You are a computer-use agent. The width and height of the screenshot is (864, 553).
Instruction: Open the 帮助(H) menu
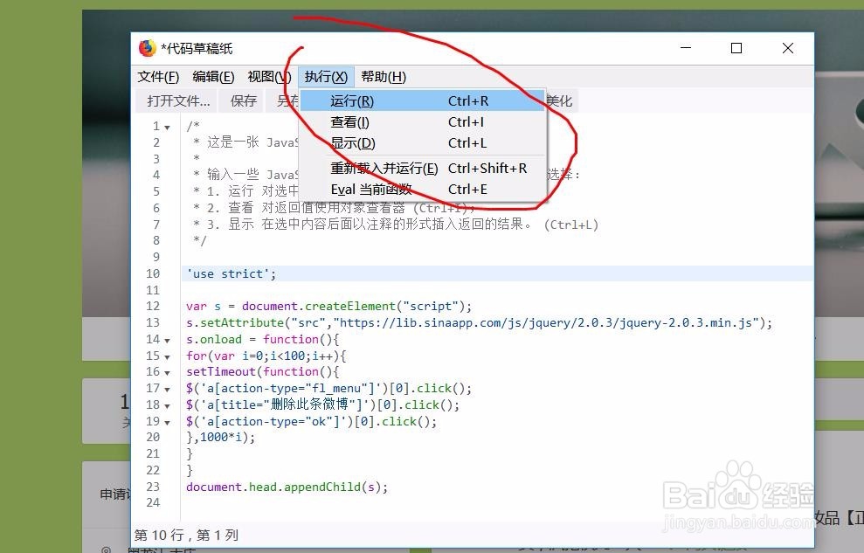coord(384,77)
